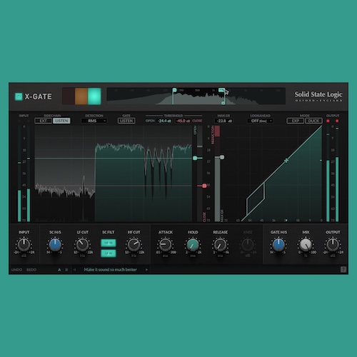Click the white MIX knob
357x357 pixels.
(306, 245)
